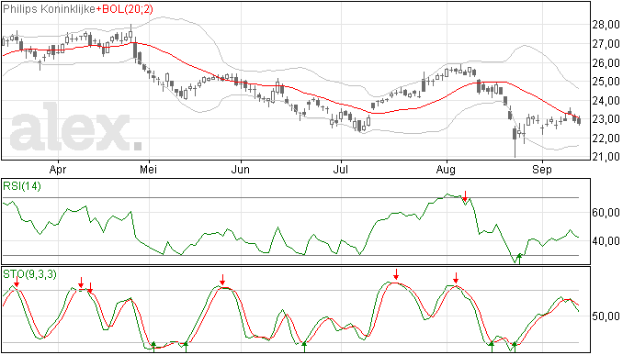Image resolution: width=634 pixels, height=355 pixels.
Task: Select the +BOL(20;2) indicator label
Action: click(x=125, y=9)
